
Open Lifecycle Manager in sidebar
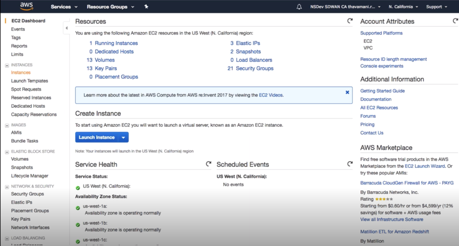click(29, 176)
